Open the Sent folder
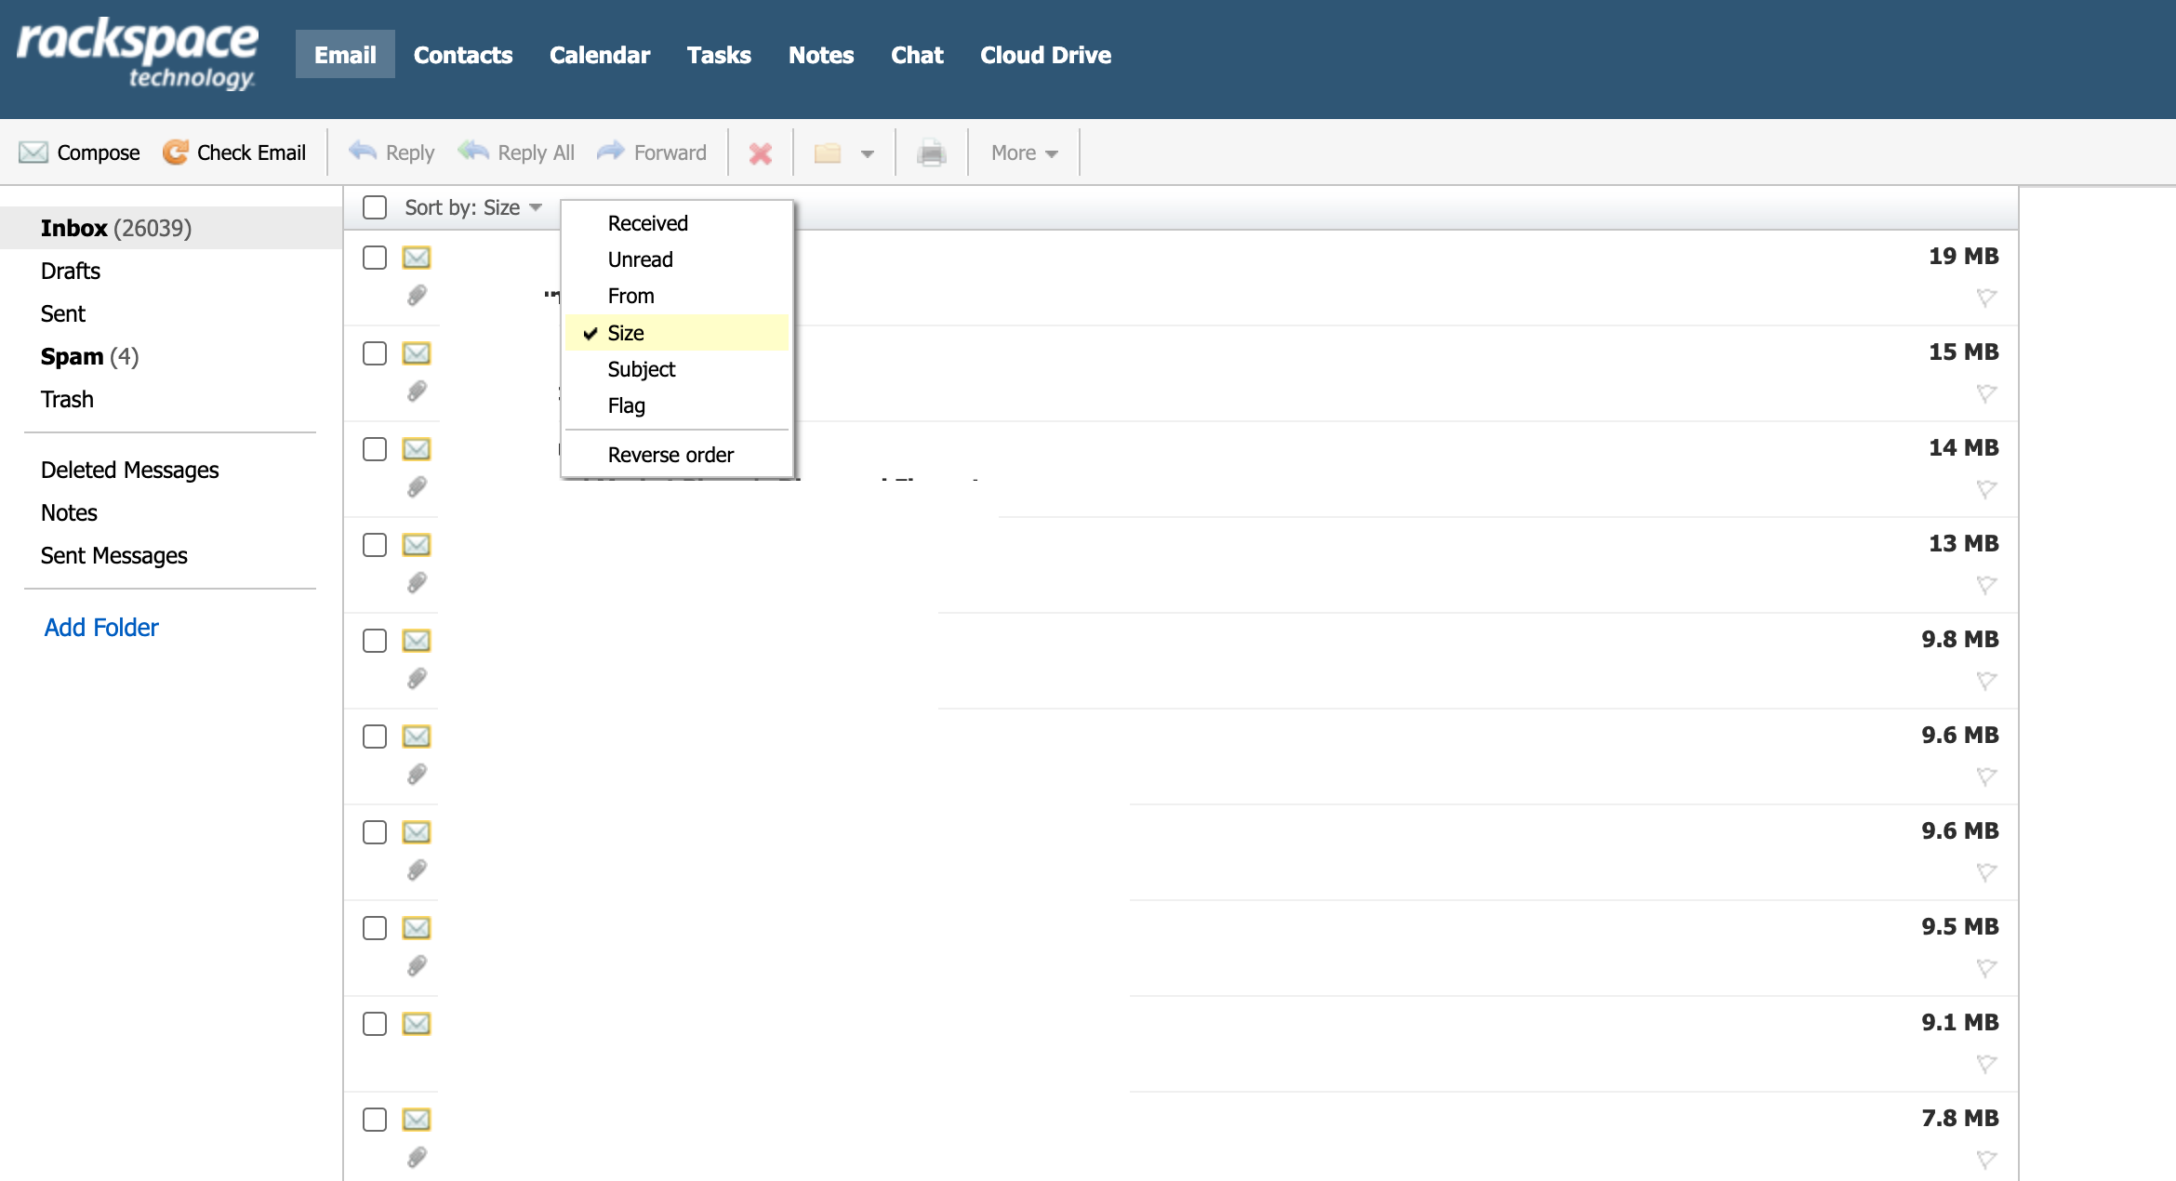 (x=62, y=313)
